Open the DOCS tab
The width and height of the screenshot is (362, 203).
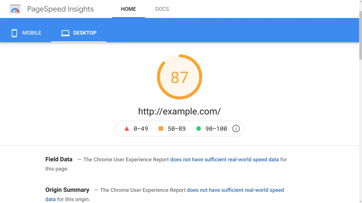coord(162,9)
